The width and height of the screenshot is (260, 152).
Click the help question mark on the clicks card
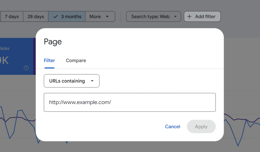tap(26, 68)
